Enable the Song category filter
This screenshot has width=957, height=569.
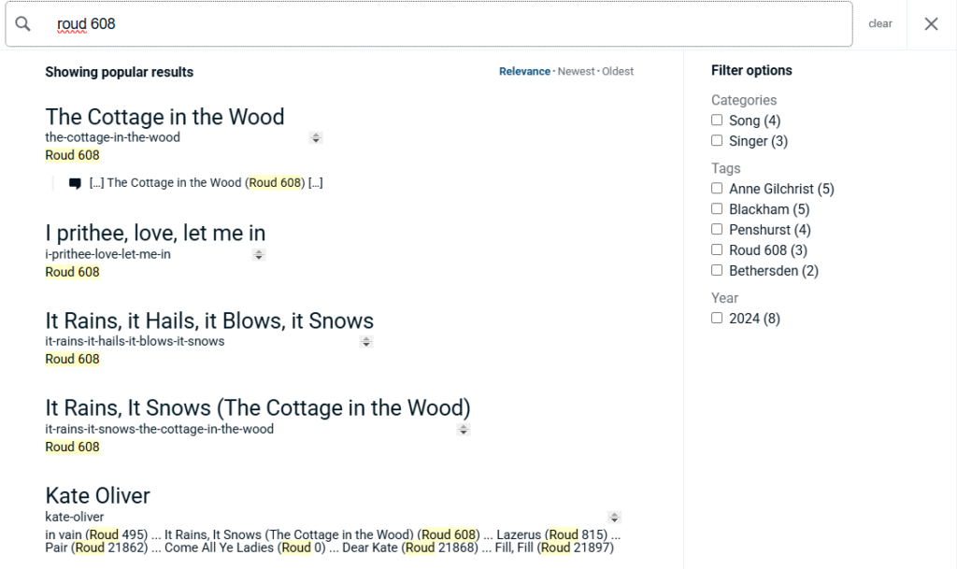click(x=718, y=120)
